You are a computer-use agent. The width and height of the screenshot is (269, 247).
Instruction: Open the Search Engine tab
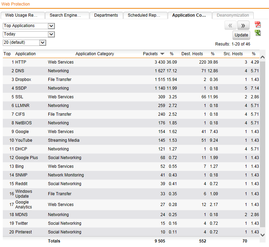click(x=67, y=15)
